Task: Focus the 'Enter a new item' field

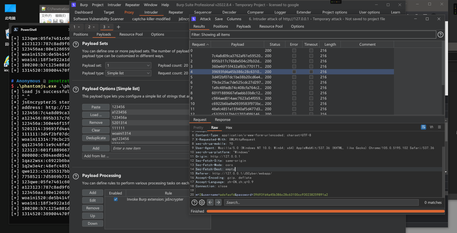Action: tap(150, 148)
